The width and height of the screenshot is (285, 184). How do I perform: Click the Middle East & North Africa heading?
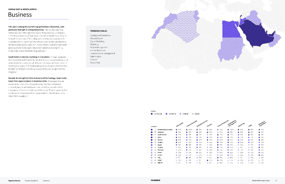pyautogui.click(x=22, y=9)
